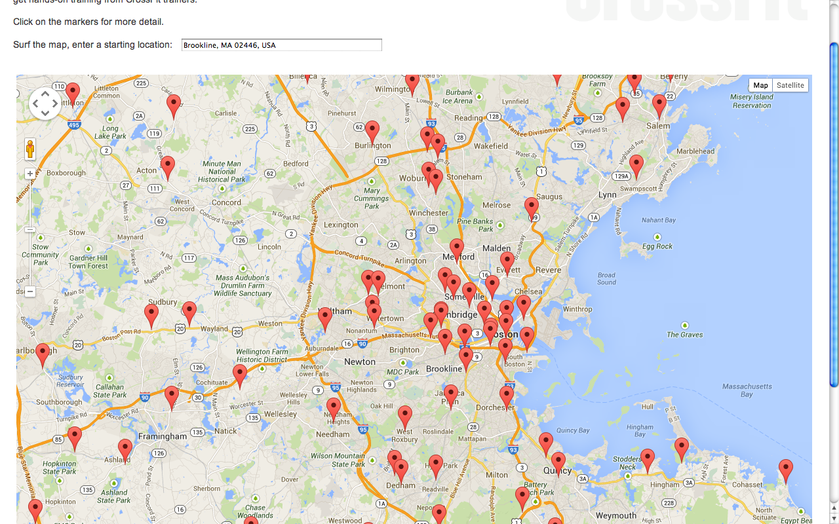
Task: Open the marker at Jamaica Plain
Action: click(450, 398)
